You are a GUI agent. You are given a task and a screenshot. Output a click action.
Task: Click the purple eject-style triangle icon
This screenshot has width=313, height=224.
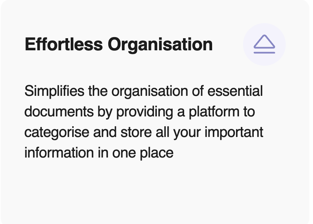click(x=264, y=44)
